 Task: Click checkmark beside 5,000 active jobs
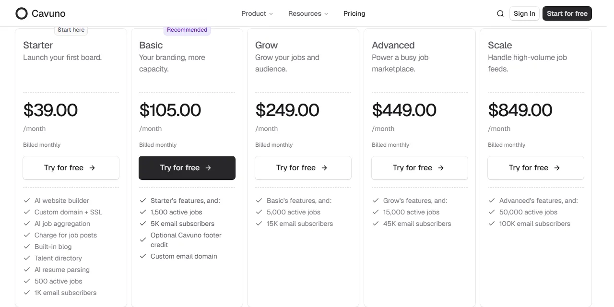(259, 212)
